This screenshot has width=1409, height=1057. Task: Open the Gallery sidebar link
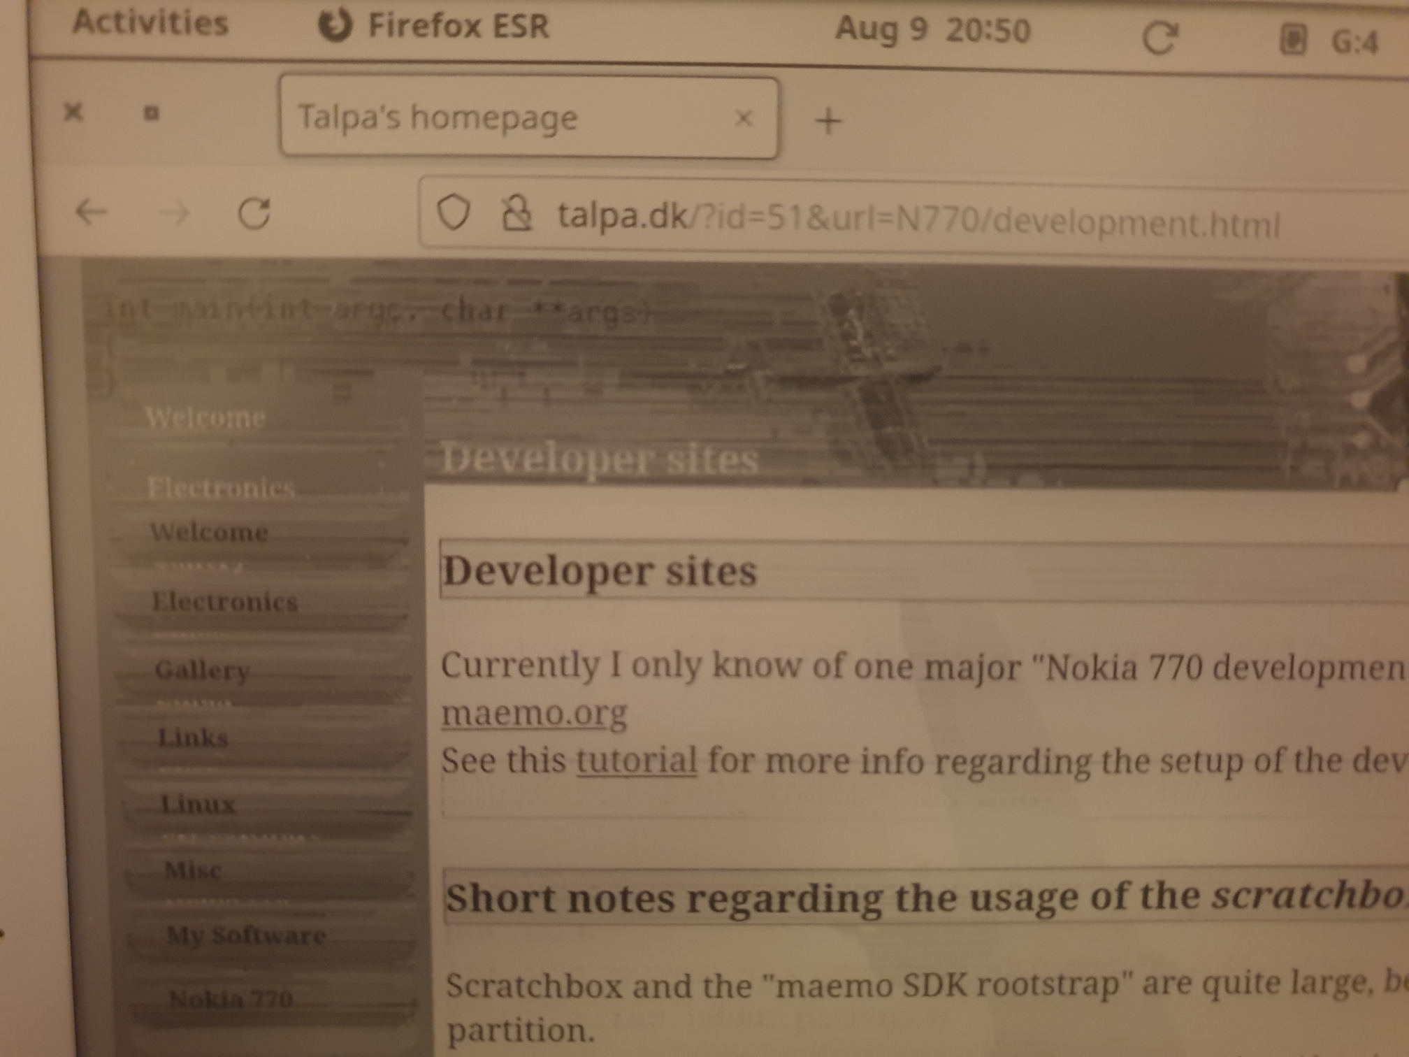(x=203, y=670)
